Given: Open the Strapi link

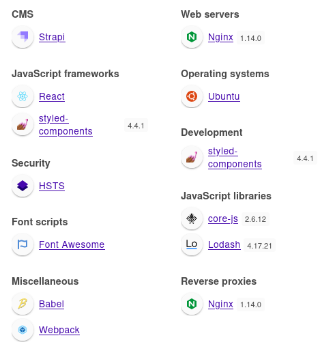Looking at the screenshot, I should click(52, 37).
